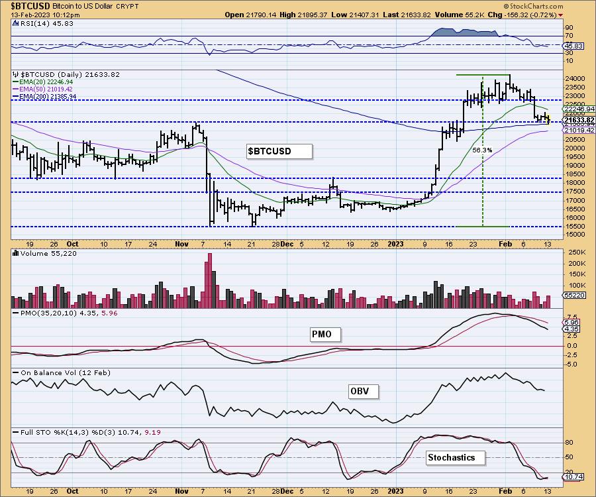Viewport: 596px width, 497px height.
Task: Click the RSI(14) 45.83 indicator label
Action: (x=47, y=24)
